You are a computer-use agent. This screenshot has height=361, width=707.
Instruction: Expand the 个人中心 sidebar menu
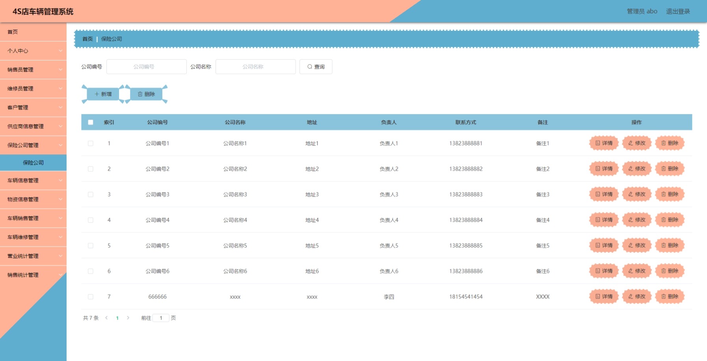coord(33,51)
